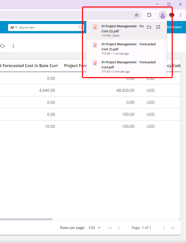
Task: Click the Search item input field
Action: [48, 28]
